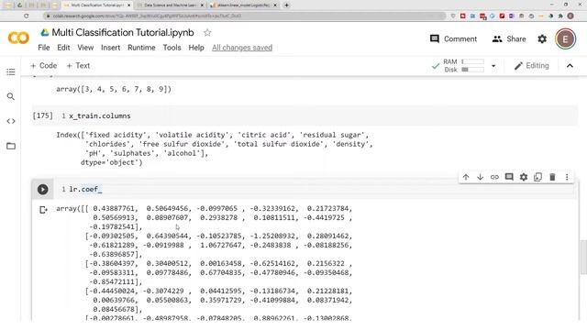Viewport: 587px width, 330px height.
Task: View RAM and Disk resource usage
Action: point(464,65)
